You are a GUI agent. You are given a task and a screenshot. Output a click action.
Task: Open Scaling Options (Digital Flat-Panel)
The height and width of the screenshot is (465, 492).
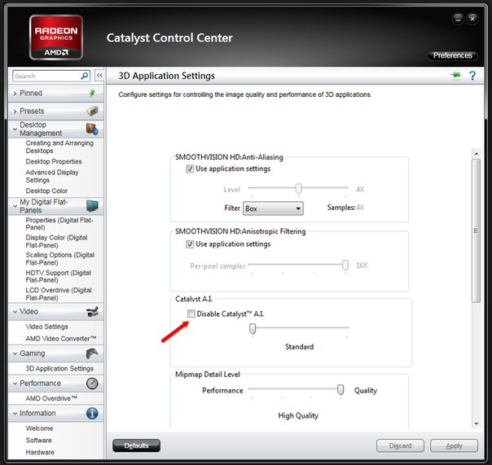tap(60, 258)
